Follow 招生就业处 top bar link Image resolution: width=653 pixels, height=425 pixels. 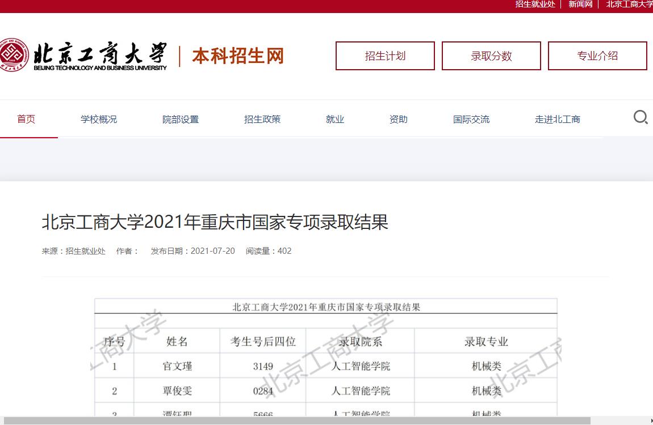535,4
